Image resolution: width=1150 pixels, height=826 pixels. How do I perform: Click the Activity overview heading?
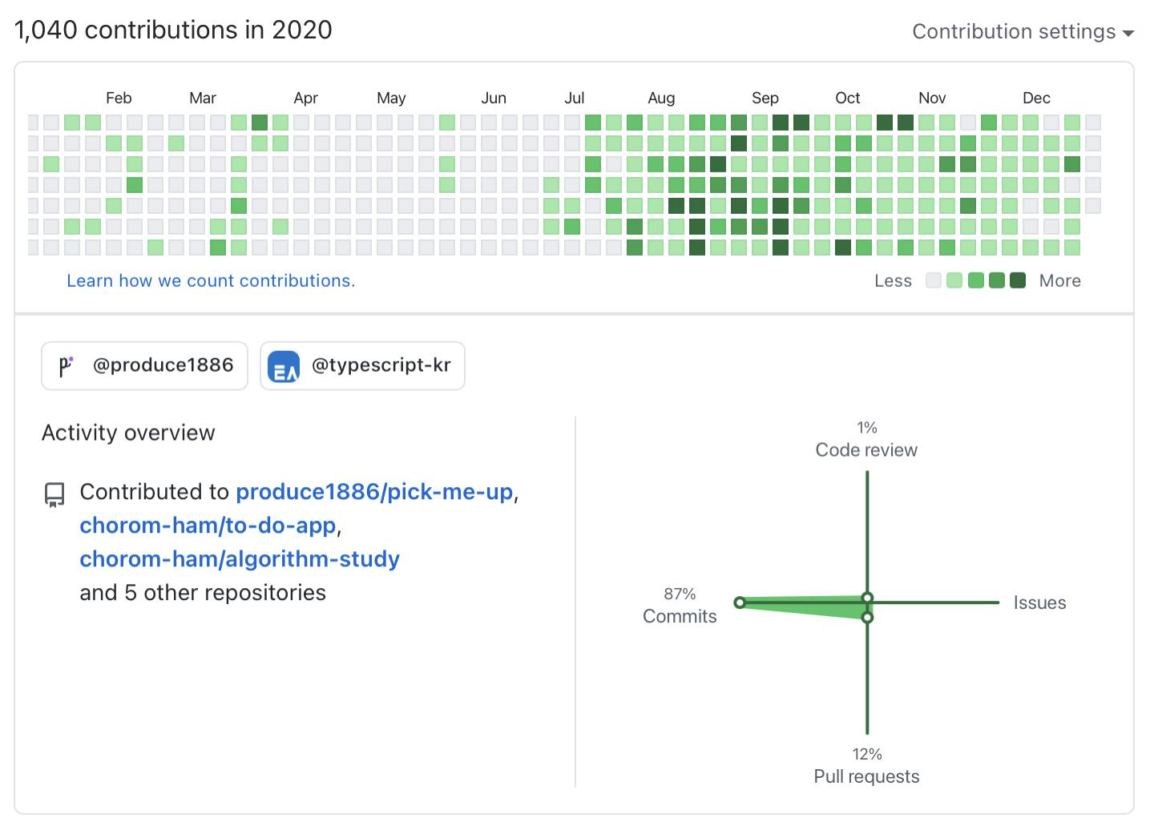[128, 433]
